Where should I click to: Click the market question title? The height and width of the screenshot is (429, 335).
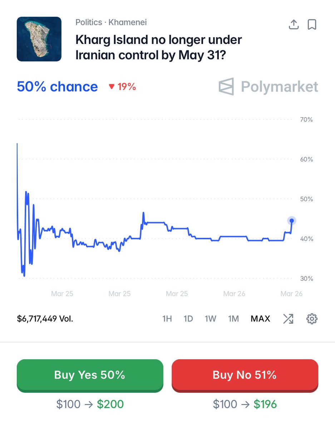point(158,47)
